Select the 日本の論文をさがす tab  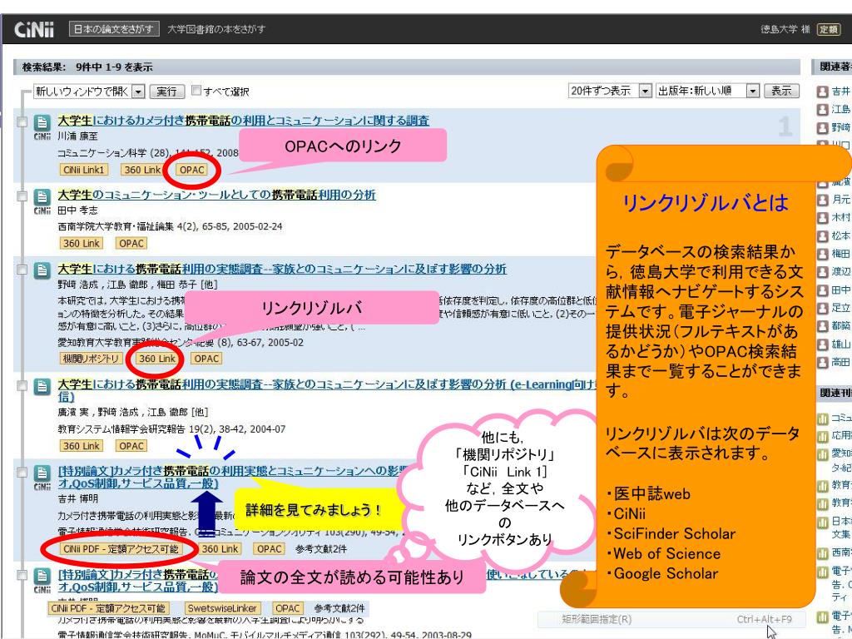114,29
